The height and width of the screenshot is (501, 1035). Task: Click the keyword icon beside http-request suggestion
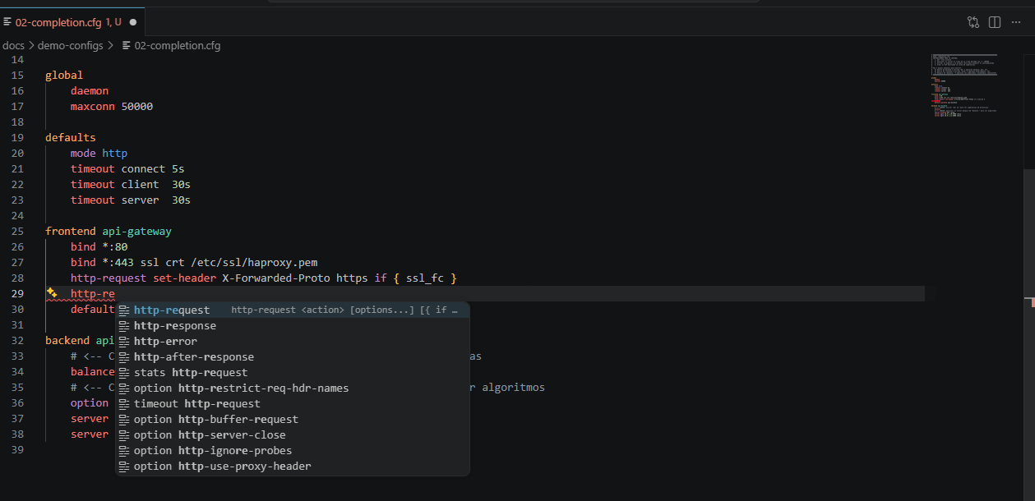(125, 310)
